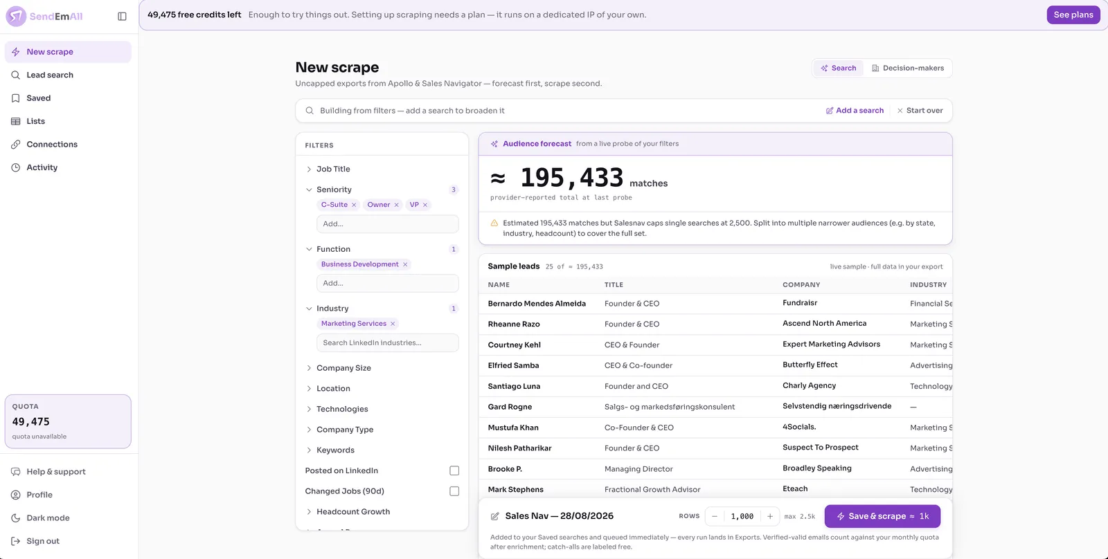
Task: Click the TITLE column header
Action: pyautogui.click(x=614, y=285)
